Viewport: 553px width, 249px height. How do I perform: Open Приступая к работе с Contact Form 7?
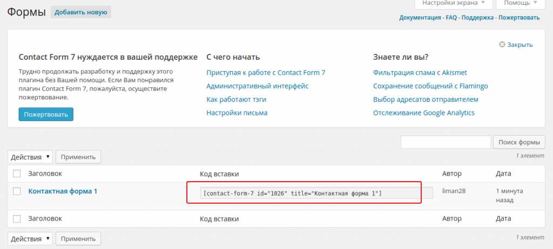tap(266, 72)
